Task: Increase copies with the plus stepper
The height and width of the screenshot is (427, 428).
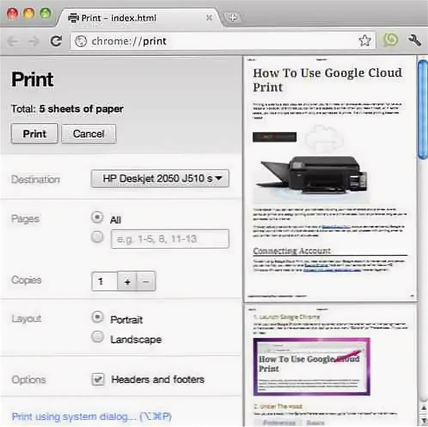Action: (128, 282)
